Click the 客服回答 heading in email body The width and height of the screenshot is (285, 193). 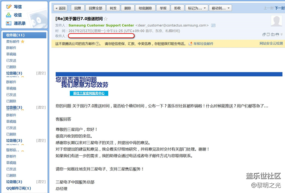click(x=63, y=119)
